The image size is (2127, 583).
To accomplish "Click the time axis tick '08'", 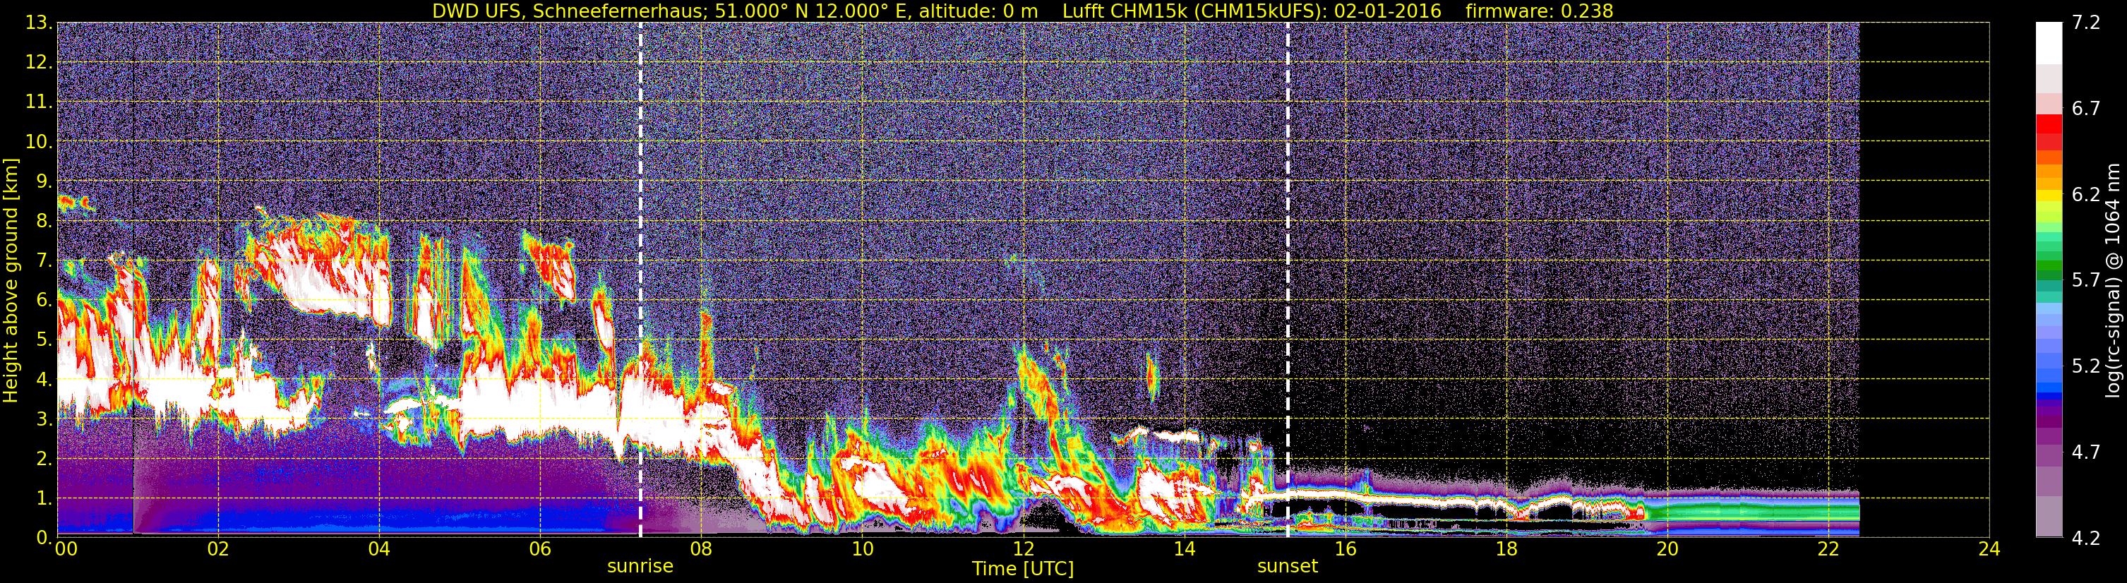I will pyautogui.click(x=701, y=549).
